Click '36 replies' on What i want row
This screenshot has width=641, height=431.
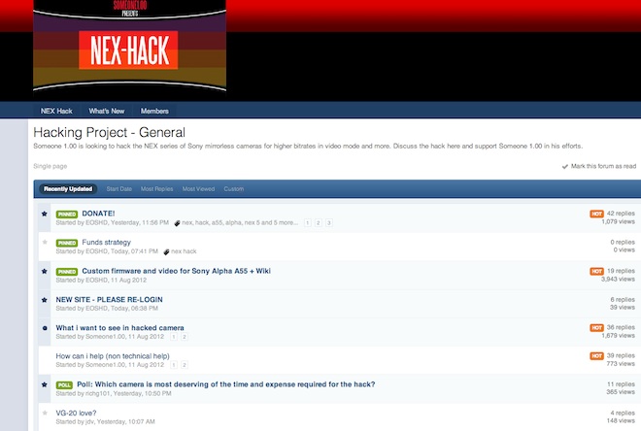tap(621, 327)
